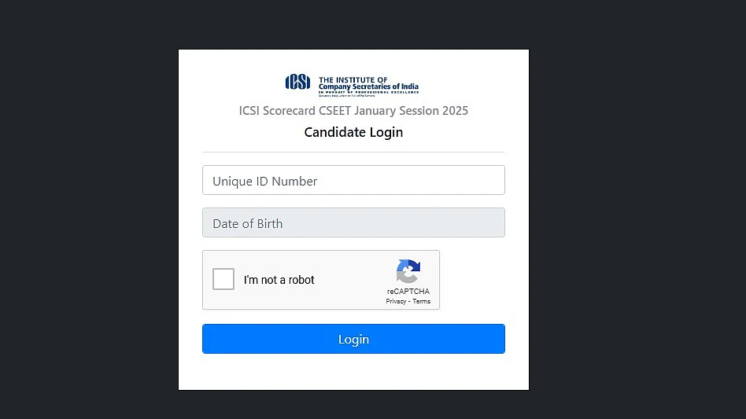Open the reCAPTCHA Privacy link
This screenshot has width=746, height=419.
tap(396, 301)
